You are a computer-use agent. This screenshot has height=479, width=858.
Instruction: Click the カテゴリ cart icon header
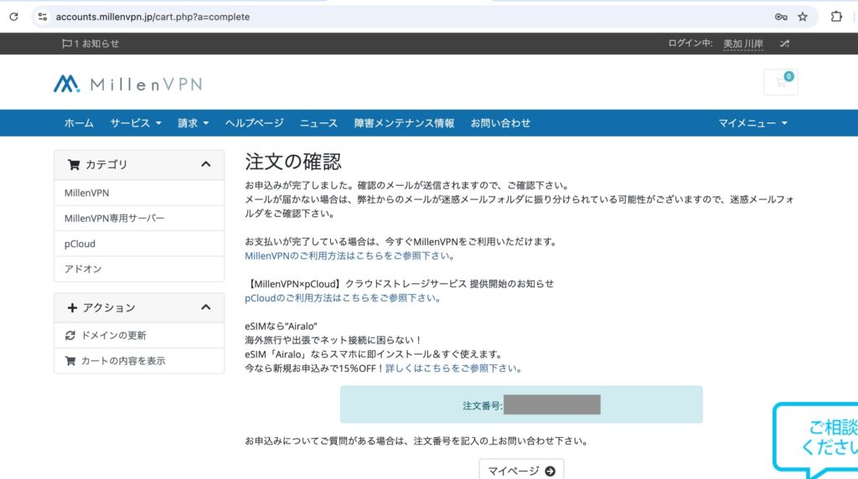coord(74,165)
